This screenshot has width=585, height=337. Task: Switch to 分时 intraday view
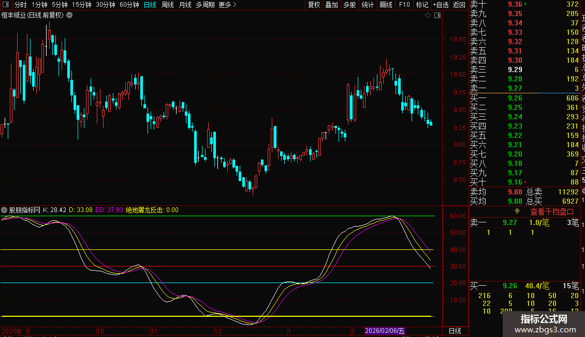[x=21, y=5]
